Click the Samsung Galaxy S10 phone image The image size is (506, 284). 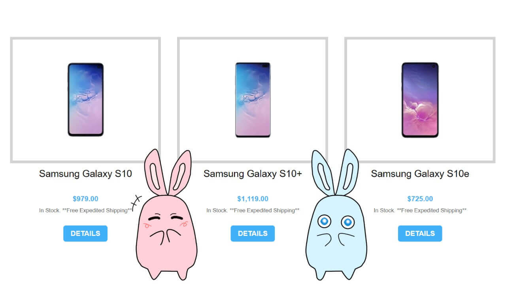tap(85, 99)
